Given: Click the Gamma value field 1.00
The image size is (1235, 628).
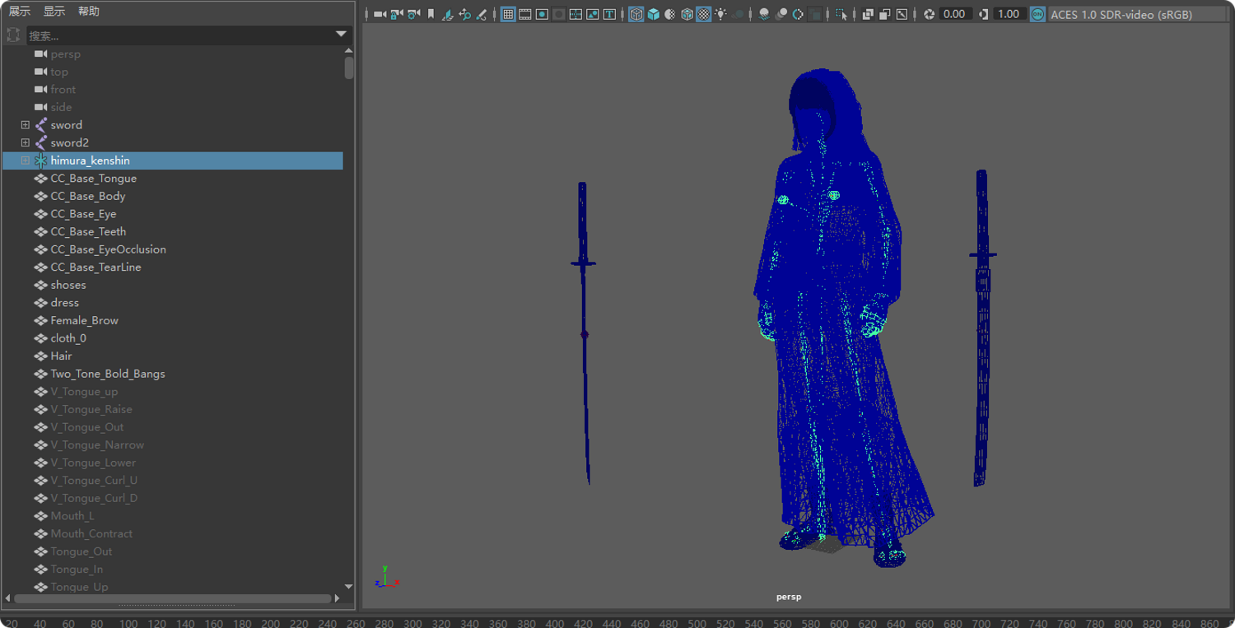Looking at the screenshot, I should [1009, 14].
